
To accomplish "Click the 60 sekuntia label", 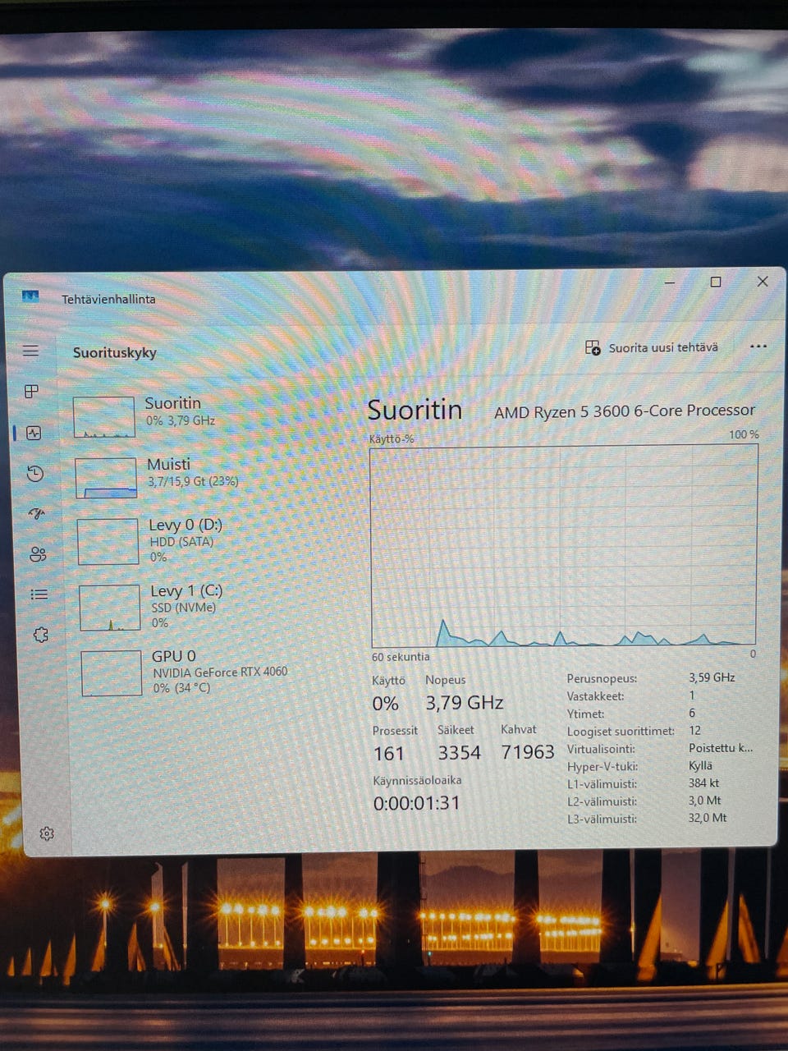I will click(401, 657).
